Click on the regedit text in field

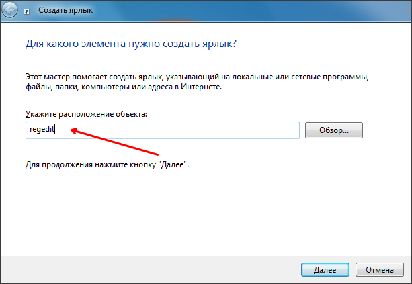[42, 129]
